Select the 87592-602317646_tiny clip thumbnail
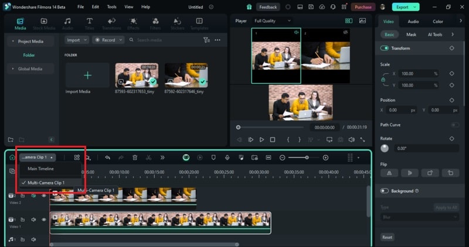 point(186,76)
